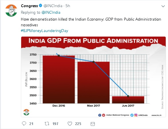168x129 pixels.
Task: Share tweet via envelope message icon
Action: click(x=93, y=124)
